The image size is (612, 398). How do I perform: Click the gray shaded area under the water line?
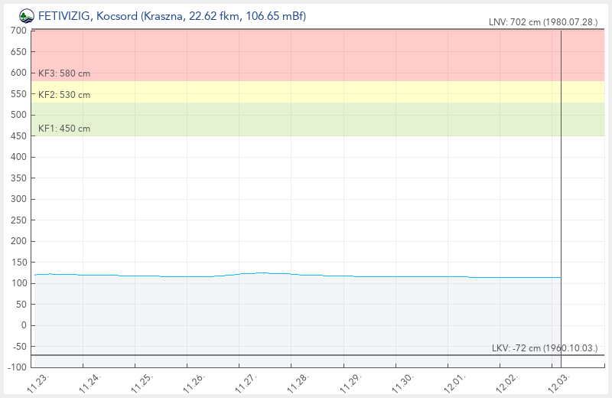306,314
